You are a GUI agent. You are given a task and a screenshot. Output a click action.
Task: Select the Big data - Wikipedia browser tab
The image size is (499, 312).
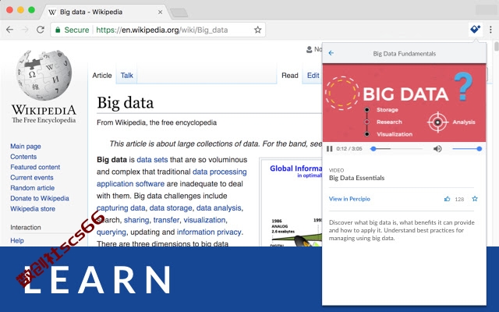click(x=105, y=12)
